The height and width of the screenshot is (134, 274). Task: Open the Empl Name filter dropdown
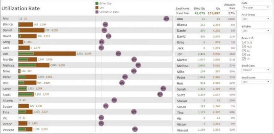pos(256,82)
